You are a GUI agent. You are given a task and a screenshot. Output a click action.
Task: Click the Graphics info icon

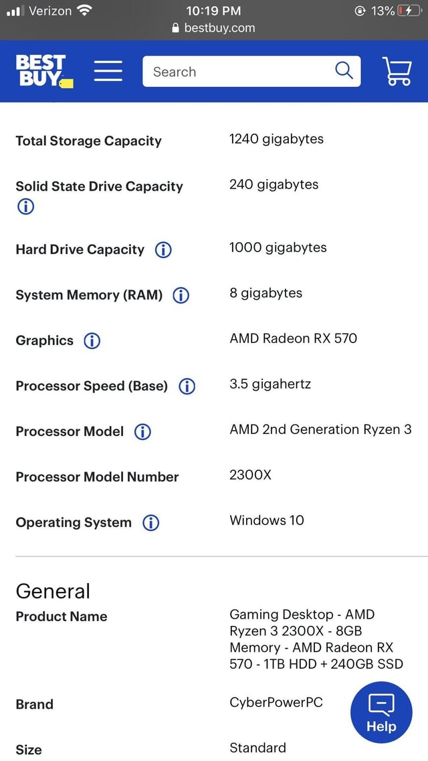(x=91, y=341)
